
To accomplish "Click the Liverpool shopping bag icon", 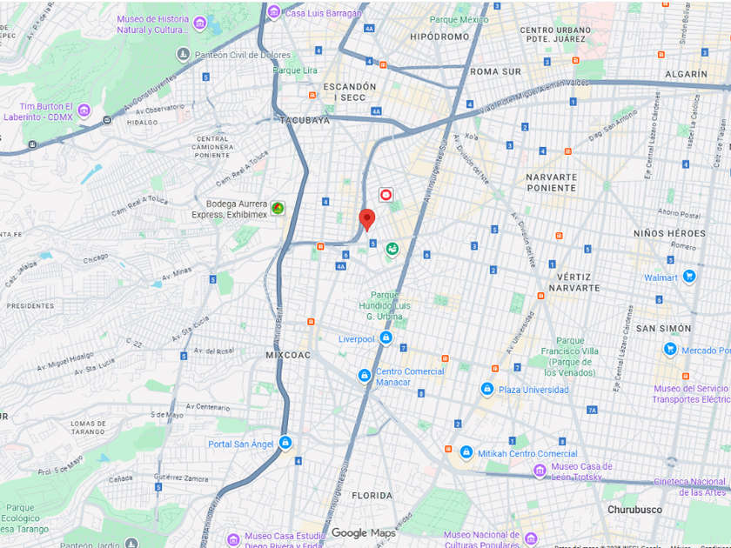I will (x=386, y=337).
